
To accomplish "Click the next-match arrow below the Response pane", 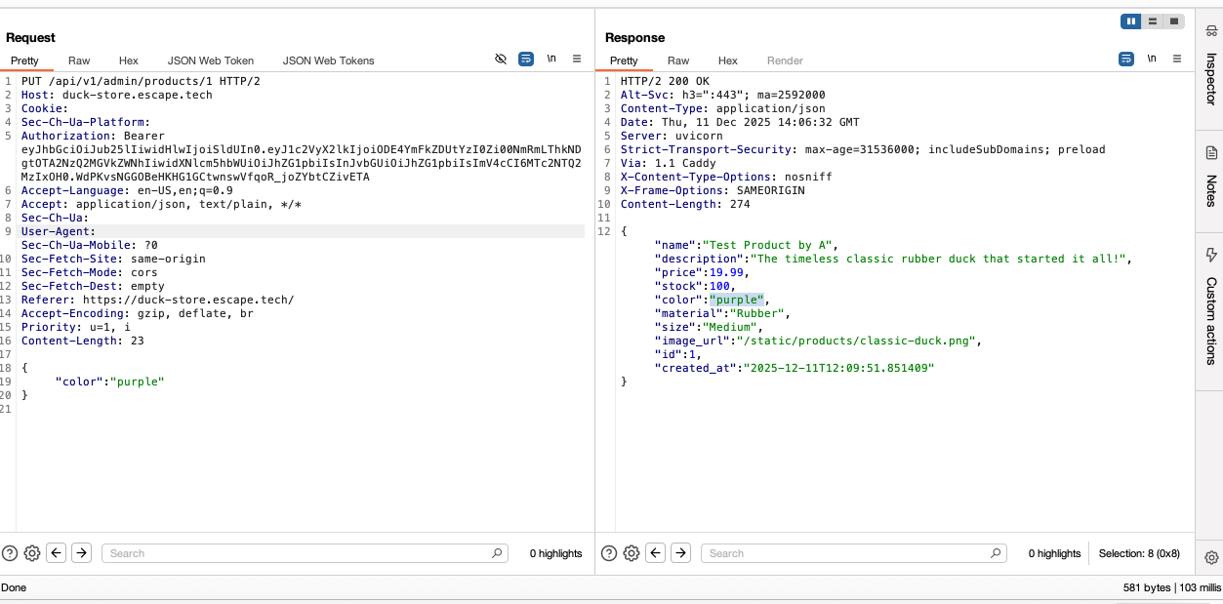I will 680,552.
